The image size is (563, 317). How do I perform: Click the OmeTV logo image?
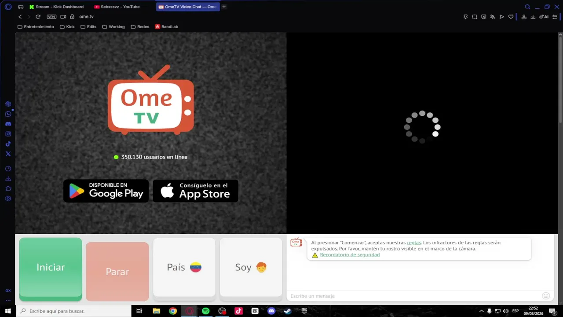pos(151,100)
